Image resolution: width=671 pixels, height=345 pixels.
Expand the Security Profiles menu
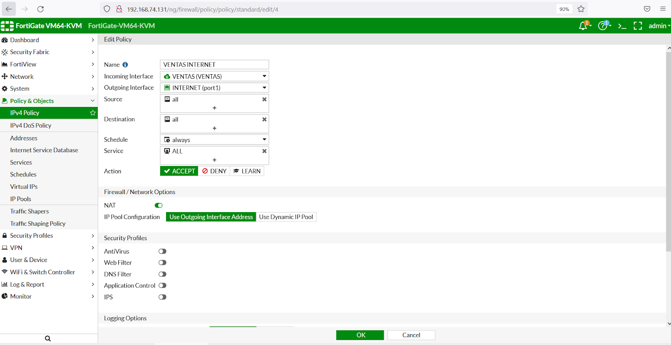coord(49,236)
